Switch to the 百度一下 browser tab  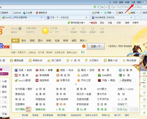pos(68,18)
